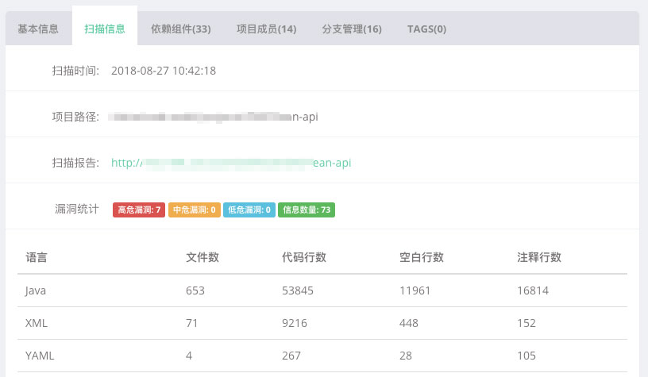The width and height of the screenshot is (648, 377).
Task: Select the Java row in the table
Action: point(322,290)
